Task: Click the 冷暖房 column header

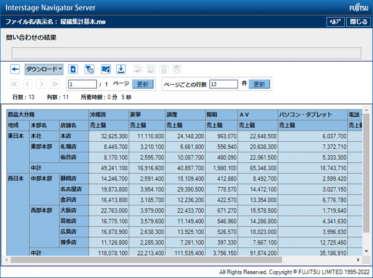Action: [x=109, y=114]
